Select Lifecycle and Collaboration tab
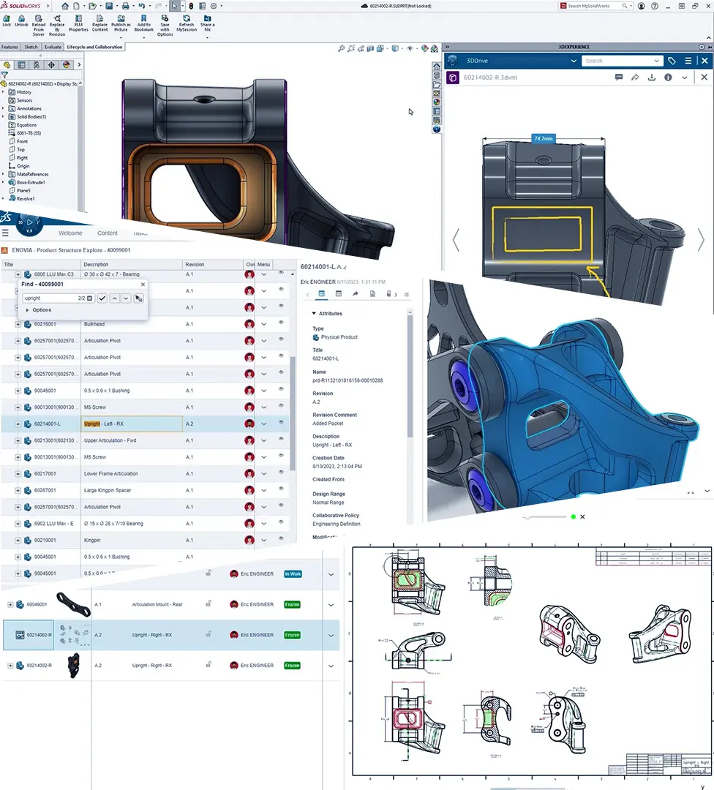Image resolution: width=714 pixels, height=790 pixels. pos(94,47)
